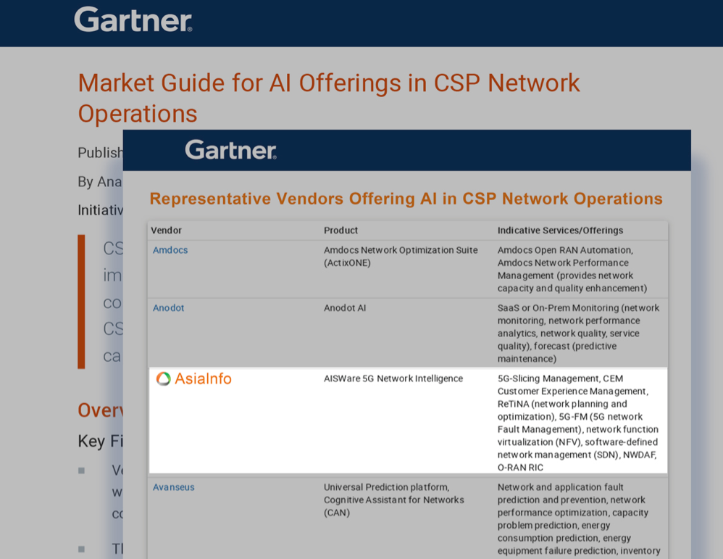The image size is (723, 559).
Task: Click the AsiaInfo logo in the highlighted row
Action: [x=193, y=378]
